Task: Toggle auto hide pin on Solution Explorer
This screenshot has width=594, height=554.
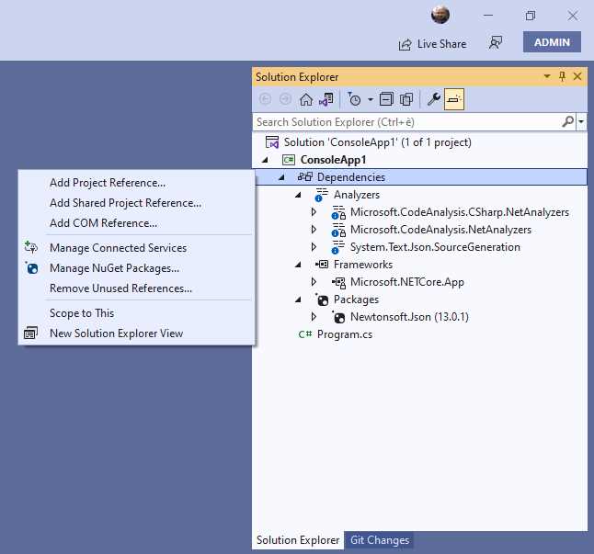Action: pos(562,76)
